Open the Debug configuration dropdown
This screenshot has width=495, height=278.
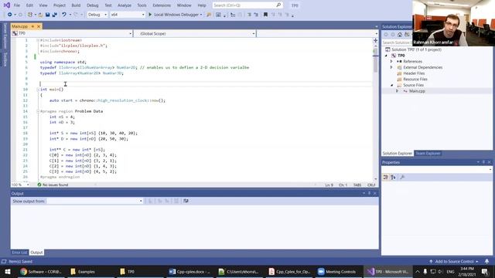click(97, 15)
